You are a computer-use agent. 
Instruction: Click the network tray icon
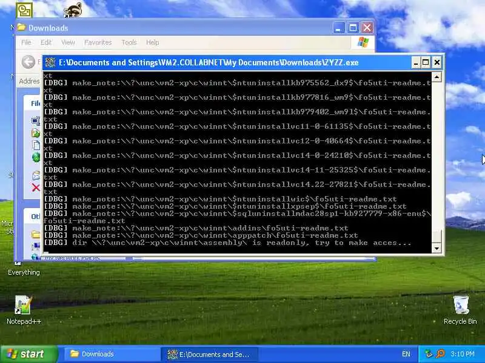(429, 354)
